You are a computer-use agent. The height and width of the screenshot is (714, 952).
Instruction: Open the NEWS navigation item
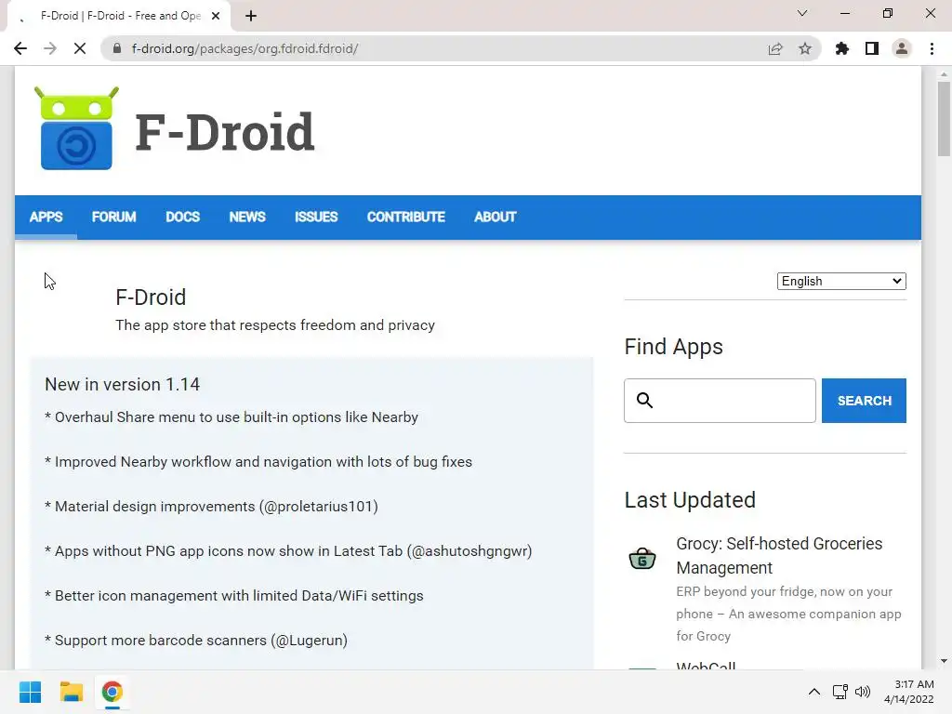[x=247, y=217]
